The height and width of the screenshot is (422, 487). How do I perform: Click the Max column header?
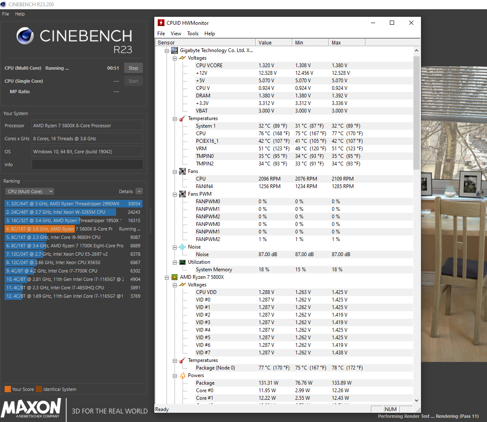click(347, 42)
